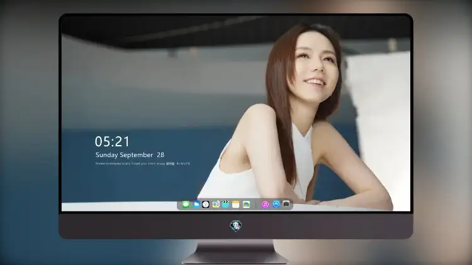Launch the clapperboard video app in dock
Viewport: 472px width, 265px height.
(x=225, y=205)
